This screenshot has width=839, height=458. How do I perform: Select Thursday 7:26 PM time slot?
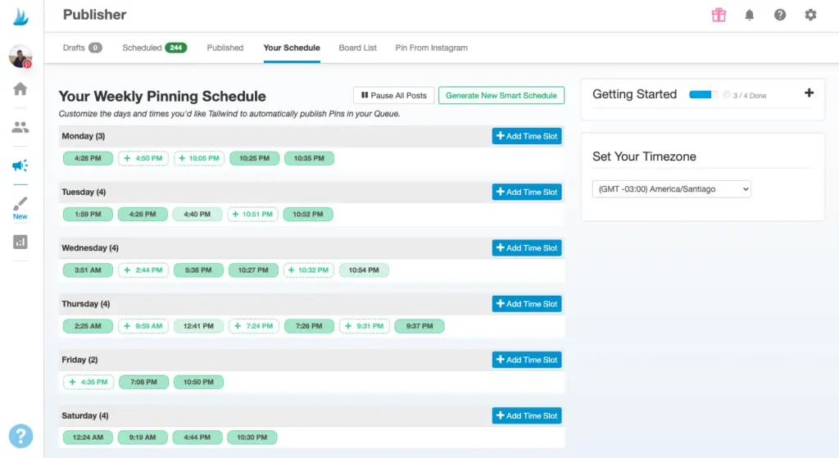point(309,326)
